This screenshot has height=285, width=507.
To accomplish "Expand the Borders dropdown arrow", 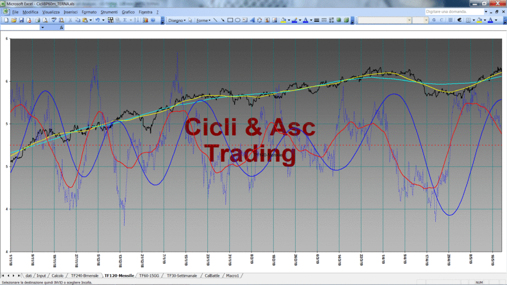I will coord(474,20).
